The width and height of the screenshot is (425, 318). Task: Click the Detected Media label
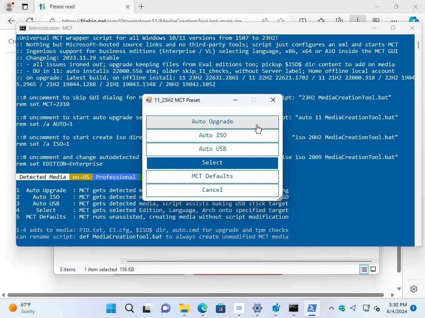coord(43,177)
